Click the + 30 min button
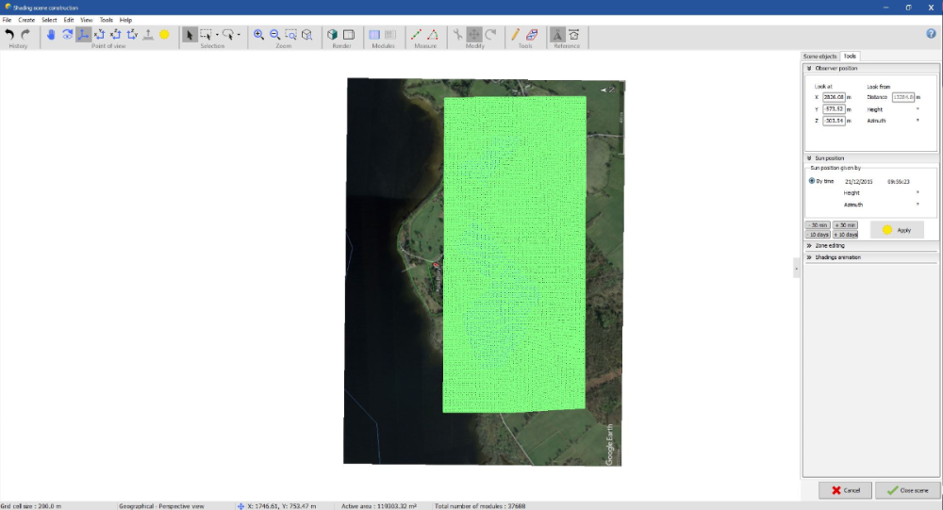Screen dimensions: 943x510 click(845, 225)
